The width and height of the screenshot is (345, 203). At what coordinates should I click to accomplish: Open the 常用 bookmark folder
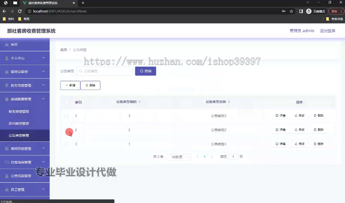[x=24, y=19]
